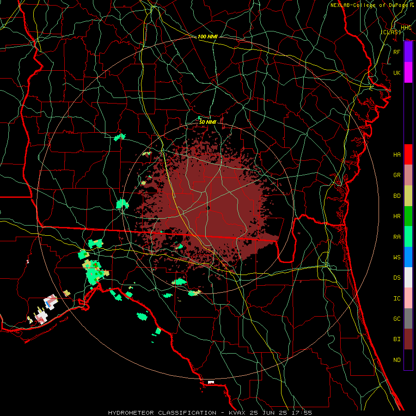Click the HR green legend swatch
This screenshot has height=416, width=416.
coord(408,216)
